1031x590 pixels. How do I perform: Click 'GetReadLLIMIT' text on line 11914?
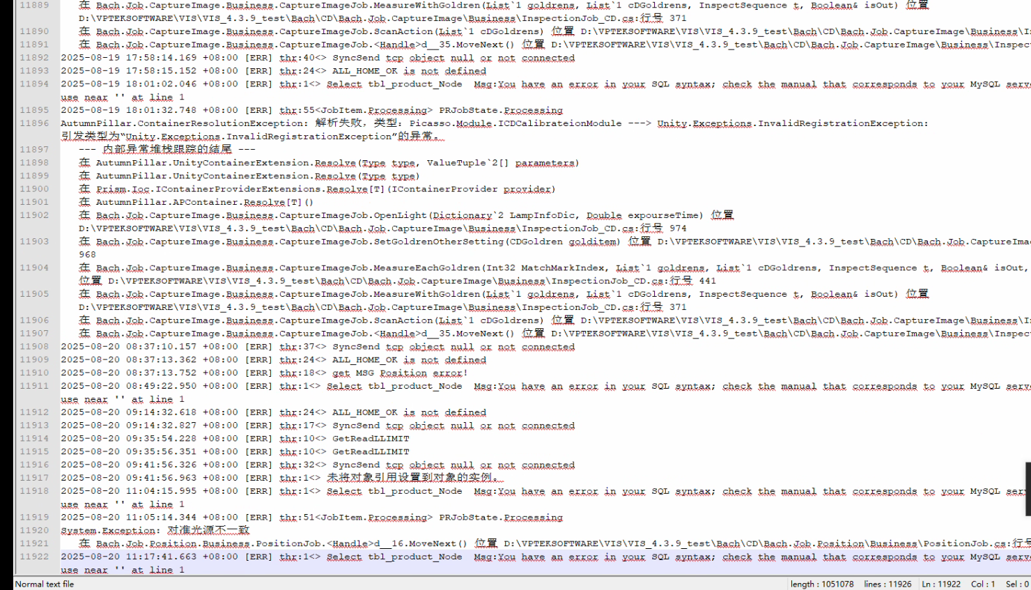pyautogui.click(x=371, y=439)
